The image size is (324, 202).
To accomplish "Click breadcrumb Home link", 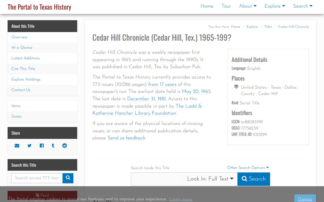I will tap(235, 27).
